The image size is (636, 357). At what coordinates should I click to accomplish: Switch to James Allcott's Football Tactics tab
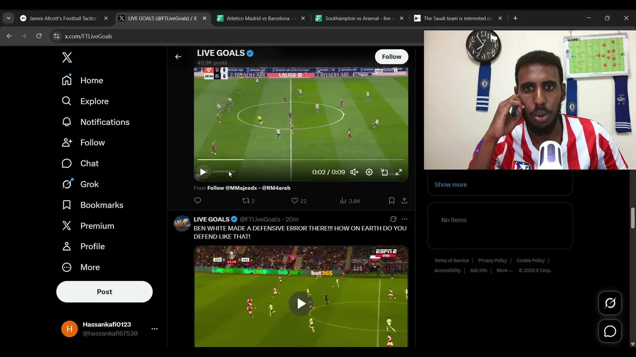coord(63,18)
